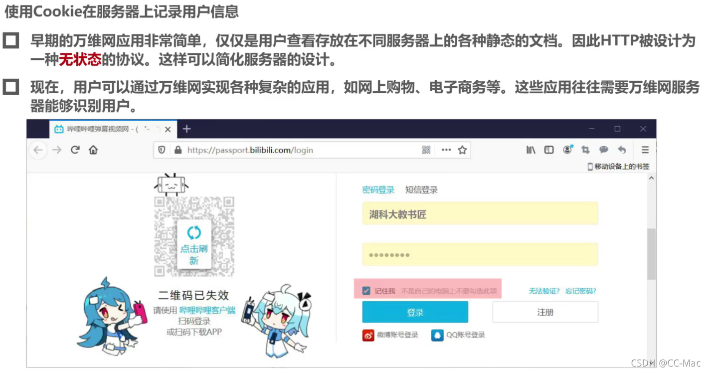This screenshot has width=708, height=372.
Task: Click the address bar URL
Action: pos(250,150)
